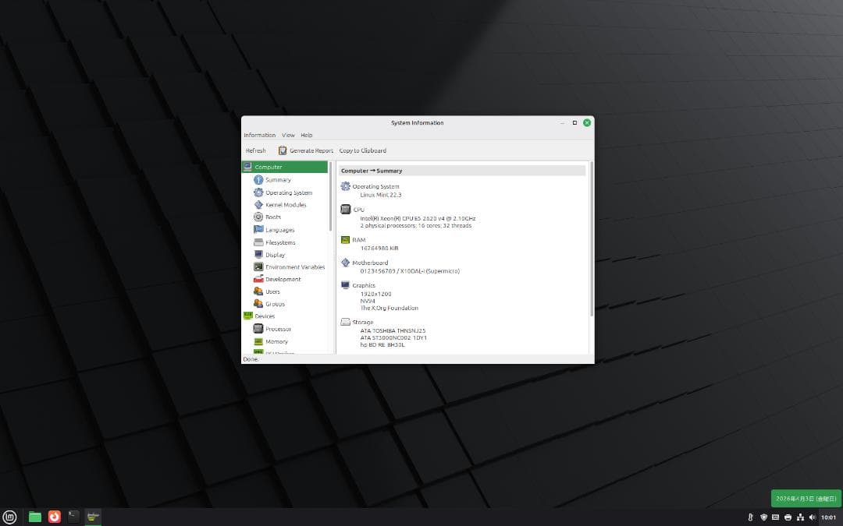Click the gear icon beside Operating System heading
843x526 pixels.
tap(346, 186)
